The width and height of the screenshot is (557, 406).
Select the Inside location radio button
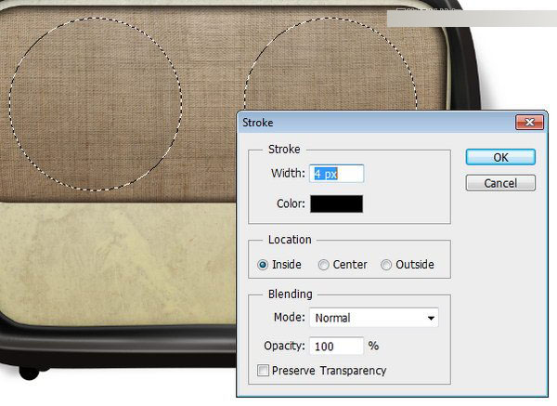coord(263,265)
